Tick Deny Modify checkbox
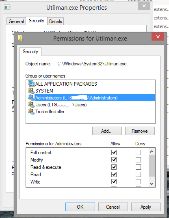The height and width of the screenshot is (218, 169). (x=138, y=160)
